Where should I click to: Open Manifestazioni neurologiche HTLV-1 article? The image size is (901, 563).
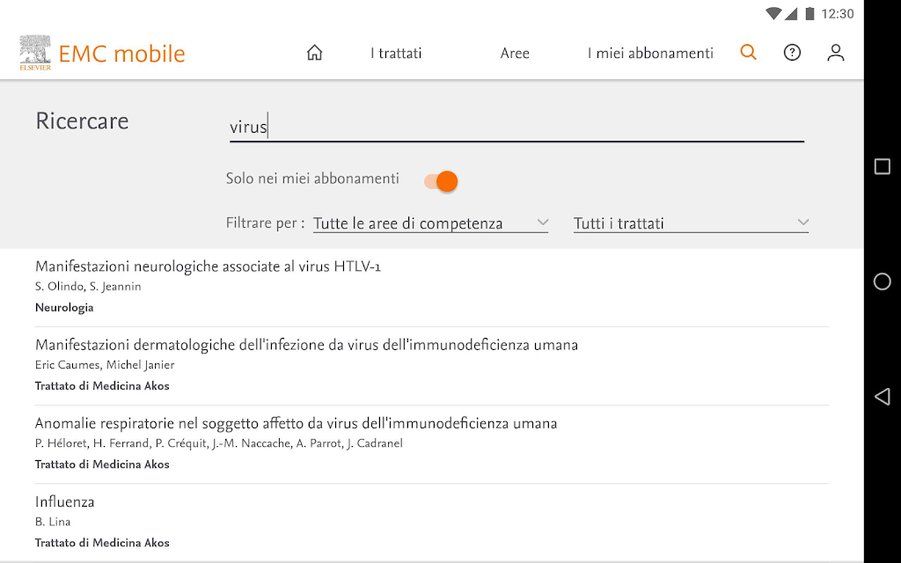(431, 288)
